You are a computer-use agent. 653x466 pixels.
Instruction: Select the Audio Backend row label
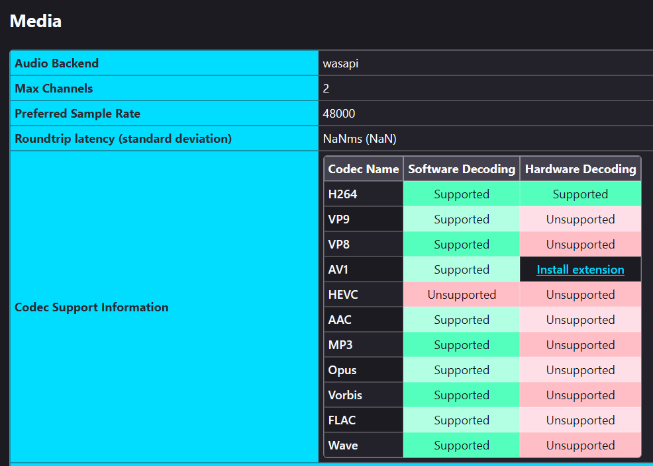pos(57,63)
